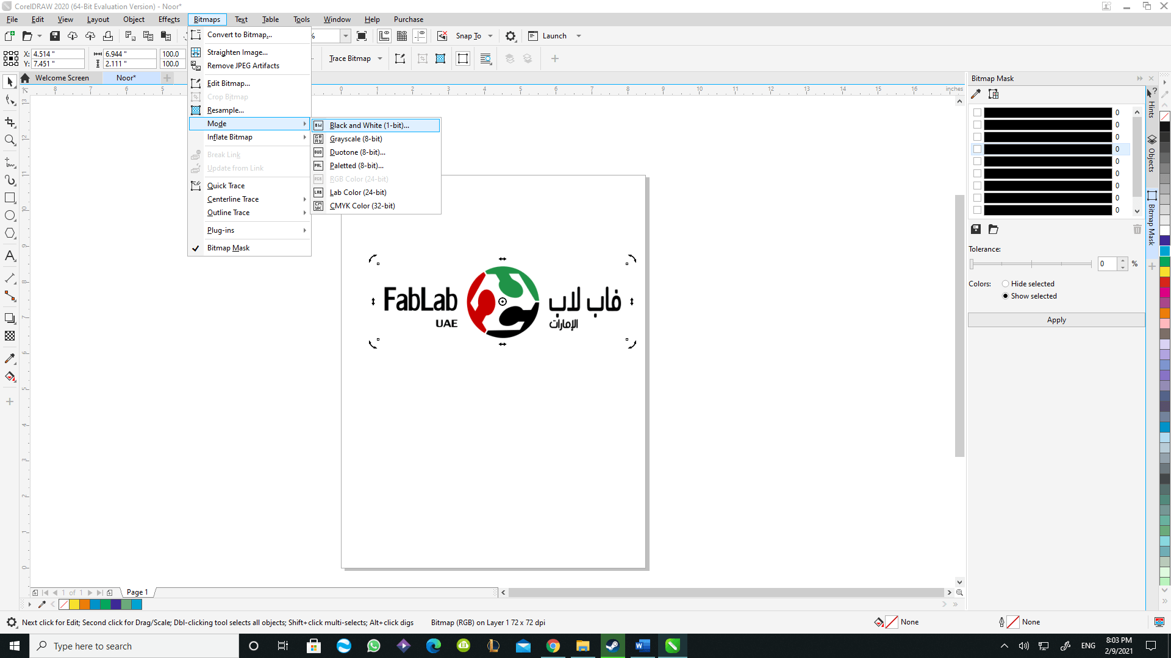This screenshot has width=1171, height=658.
Task: Select the Polygon tool
Action: 10,233
